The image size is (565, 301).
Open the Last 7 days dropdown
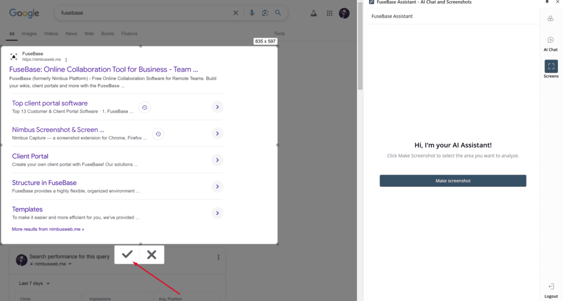tap(34, 283)
